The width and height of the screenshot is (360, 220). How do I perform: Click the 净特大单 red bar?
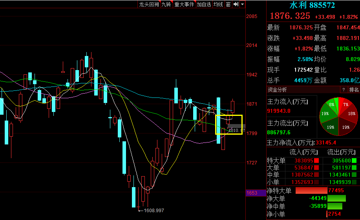[x=311, y=191]
